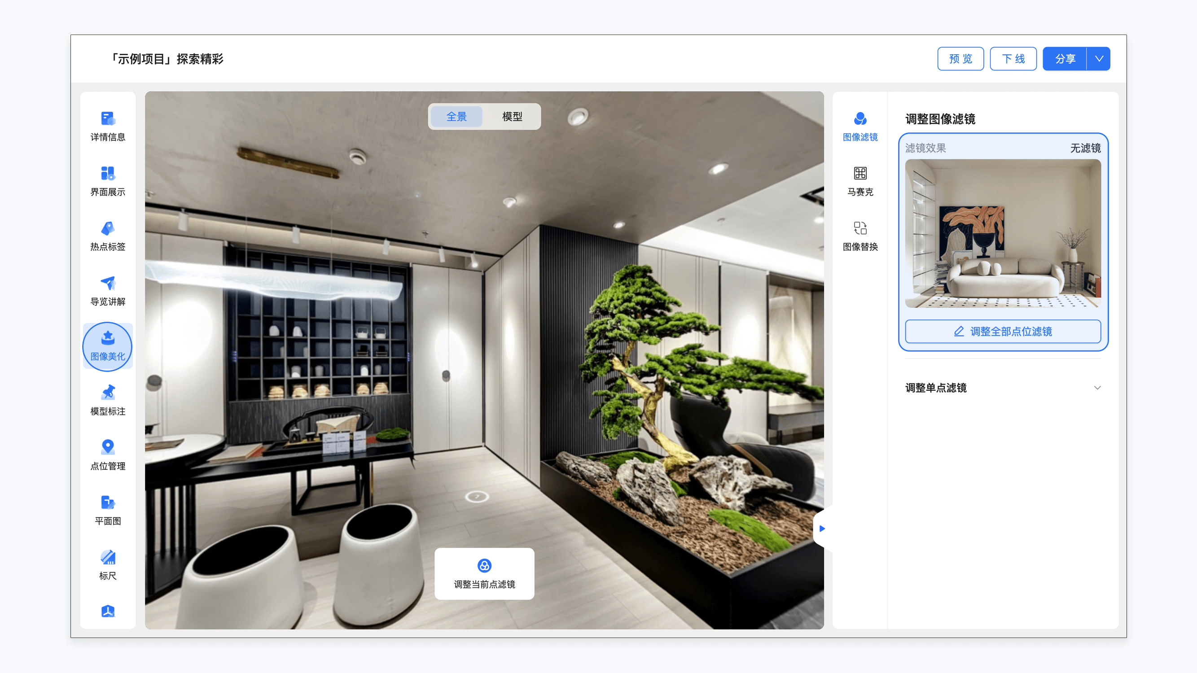Open the 标尺 ruler tool

(108, 565)
